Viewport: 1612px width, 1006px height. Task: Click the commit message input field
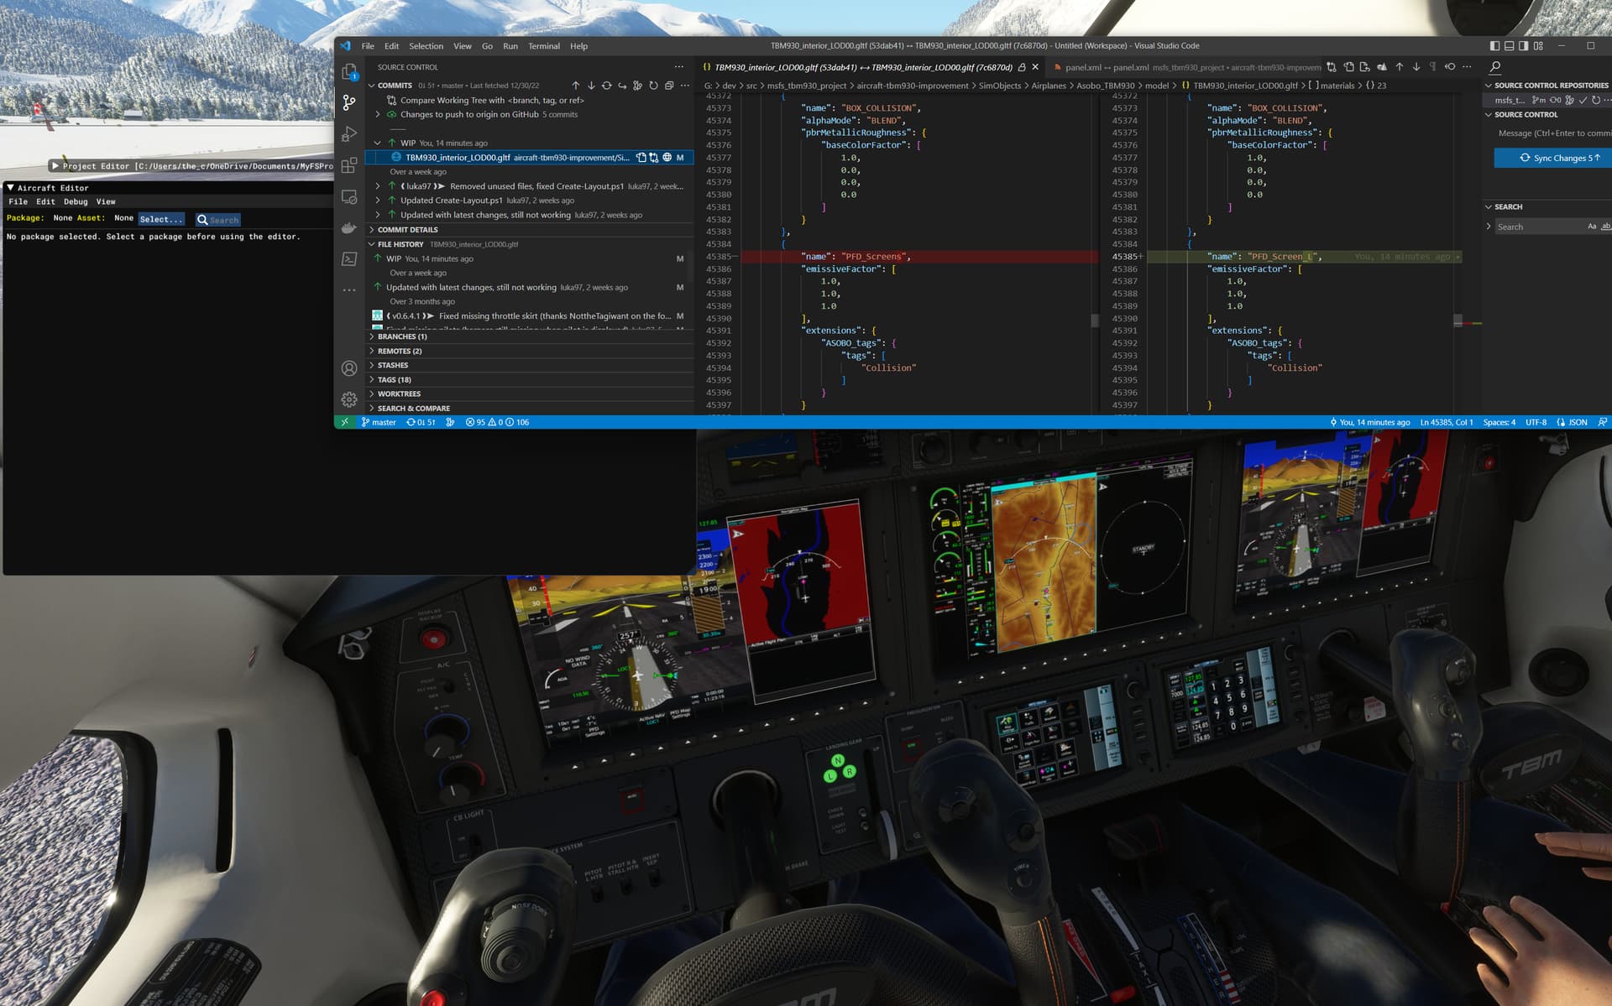coord(1553,133)
